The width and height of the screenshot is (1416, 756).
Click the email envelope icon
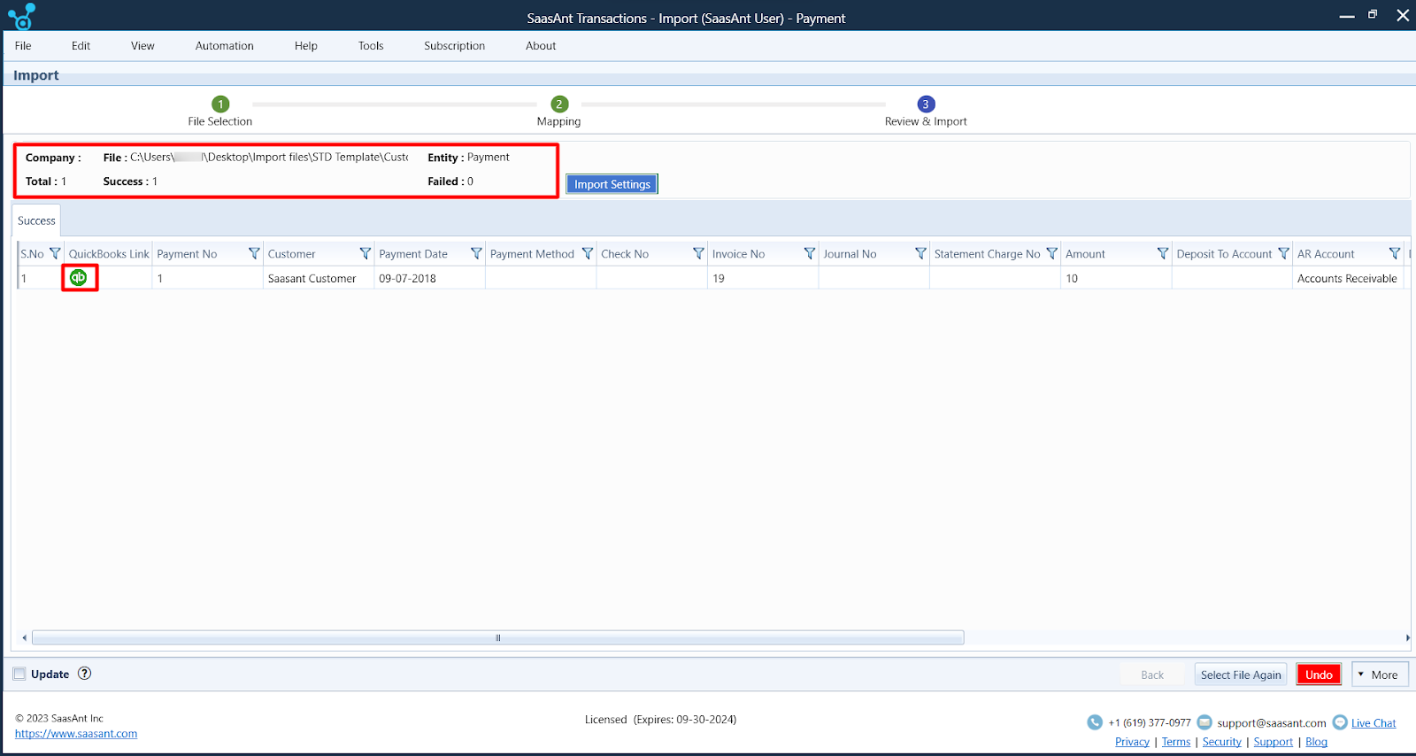[x=1204, y=722]
